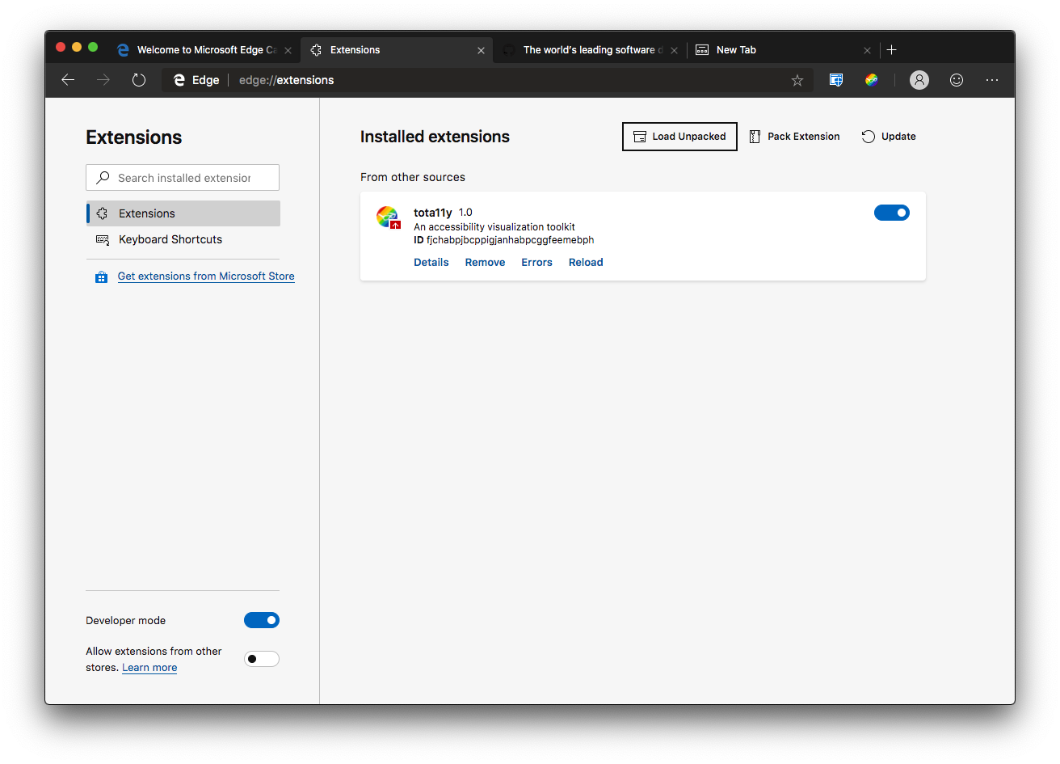Open the tota11y extension toolbar icon
The image size is (1060, 764).
click(871, 80)
